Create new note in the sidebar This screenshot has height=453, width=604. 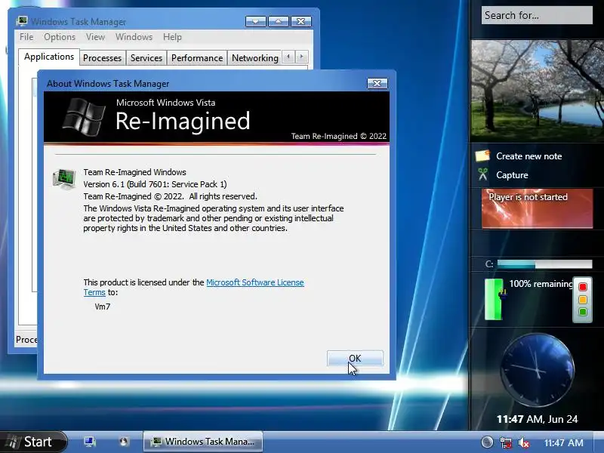point(528,156)
